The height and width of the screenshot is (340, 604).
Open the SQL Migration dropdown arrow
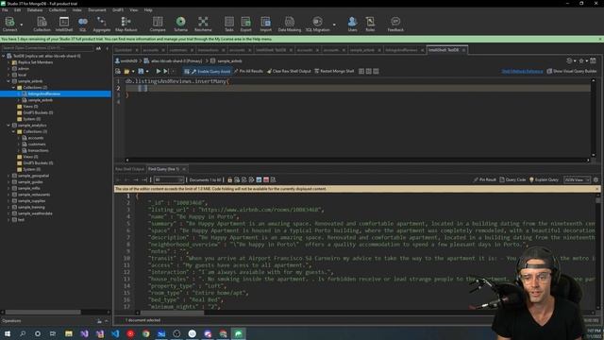334,25
